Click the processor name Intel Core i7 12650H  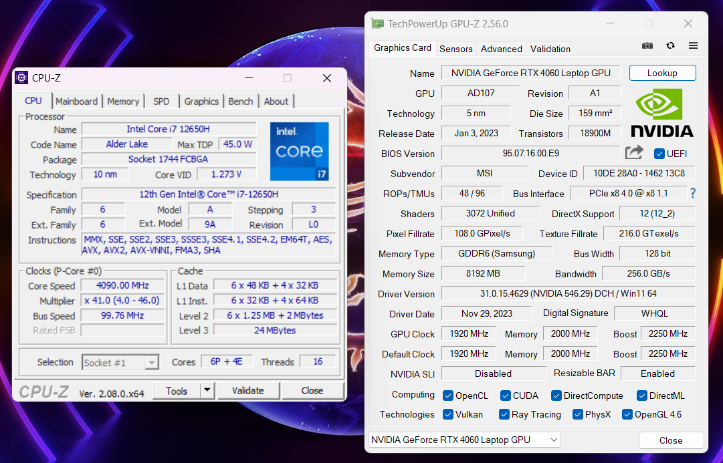tap(169, 129)
